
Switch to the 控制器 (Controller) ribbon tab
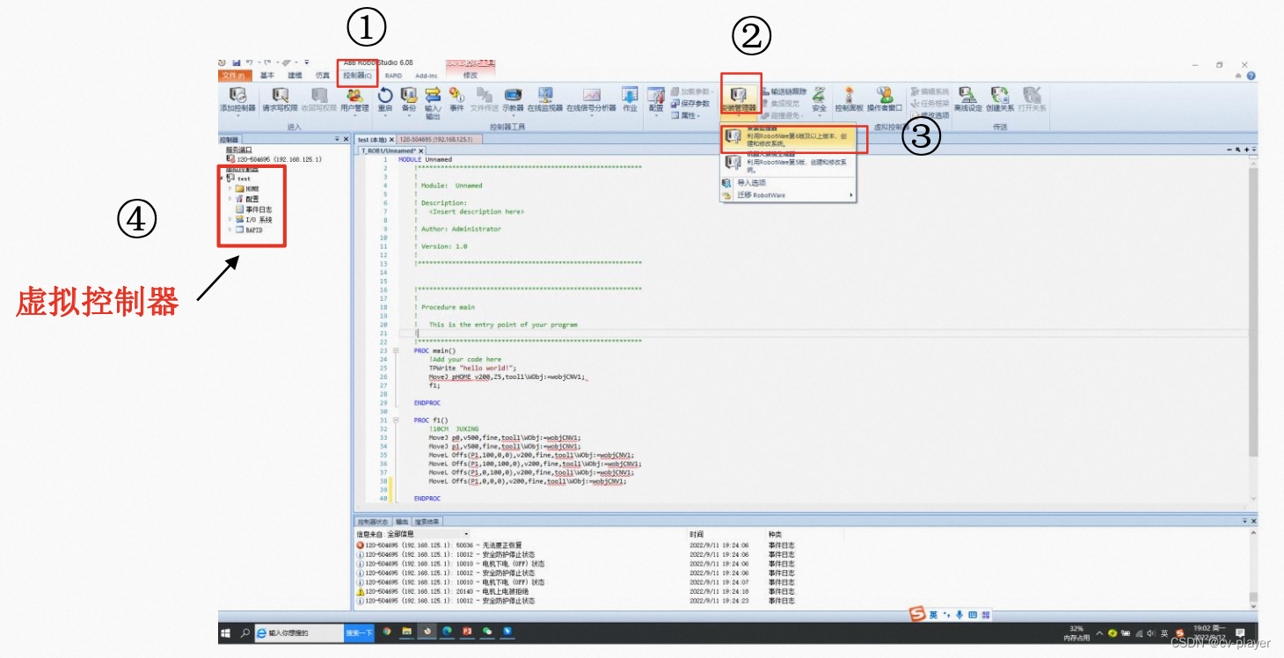[x=358, y=76]
